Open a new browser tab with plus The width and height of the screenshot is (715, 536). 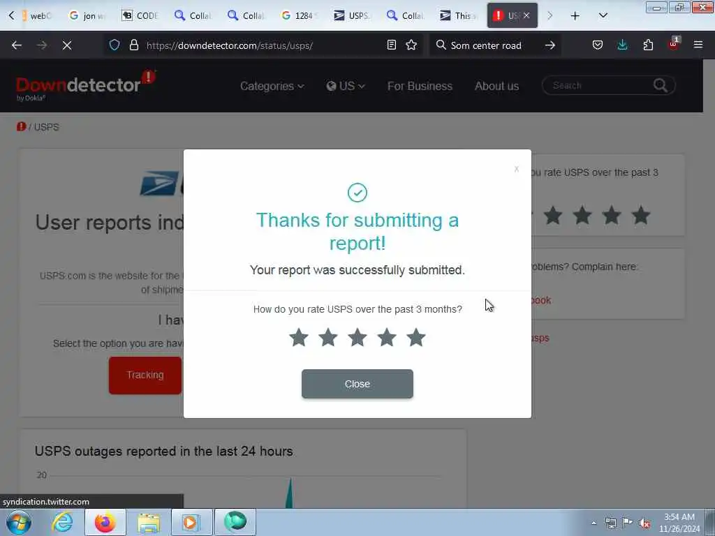[x=575, y=16]
